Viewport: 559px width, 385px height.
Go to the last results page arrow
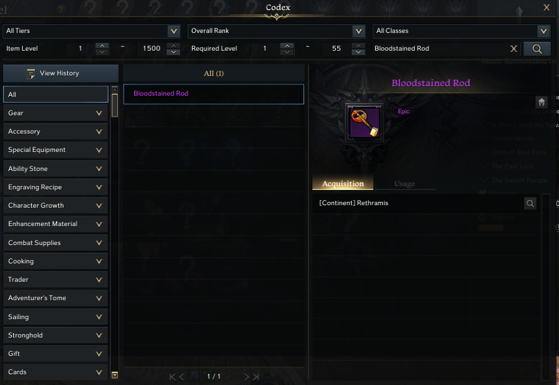(256, 377)
